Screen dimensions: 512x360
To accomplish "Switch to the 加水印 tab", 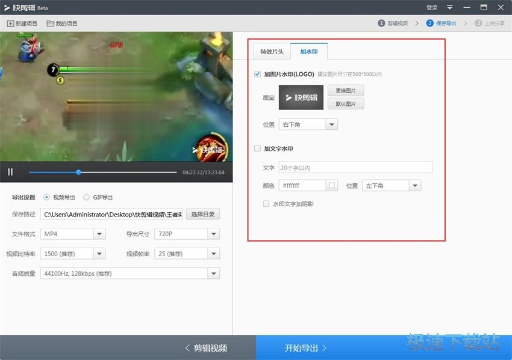I will pyautogui.click(x=309, y=52).
